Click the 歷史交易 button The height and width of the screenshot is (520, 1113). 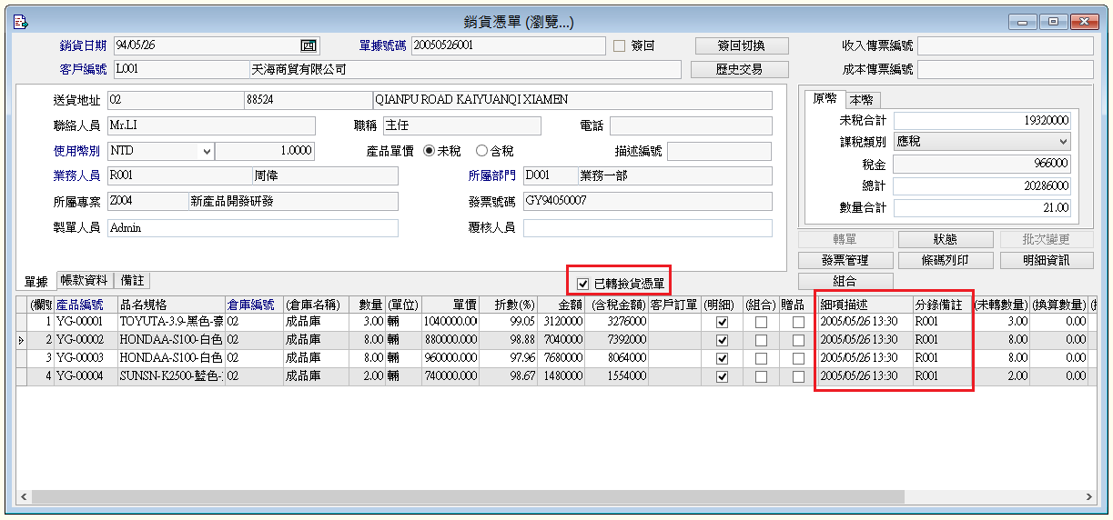(739, 69)
